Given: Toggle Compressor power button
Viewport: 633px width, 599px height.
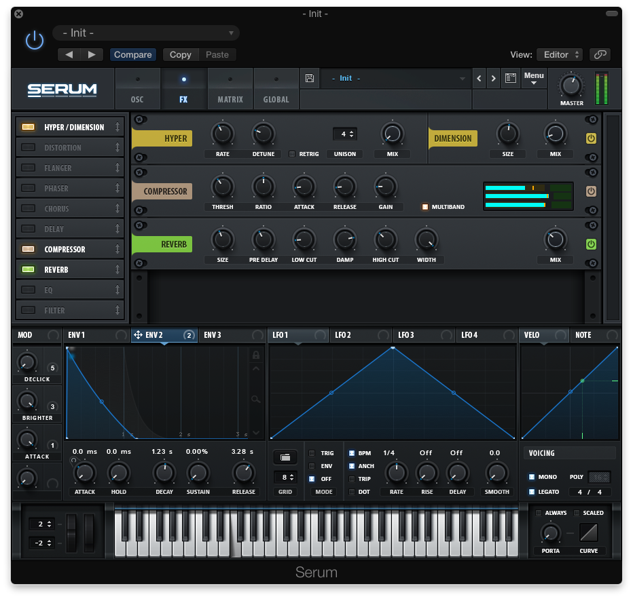Looking at the screenshot, I should coord(591,191).
